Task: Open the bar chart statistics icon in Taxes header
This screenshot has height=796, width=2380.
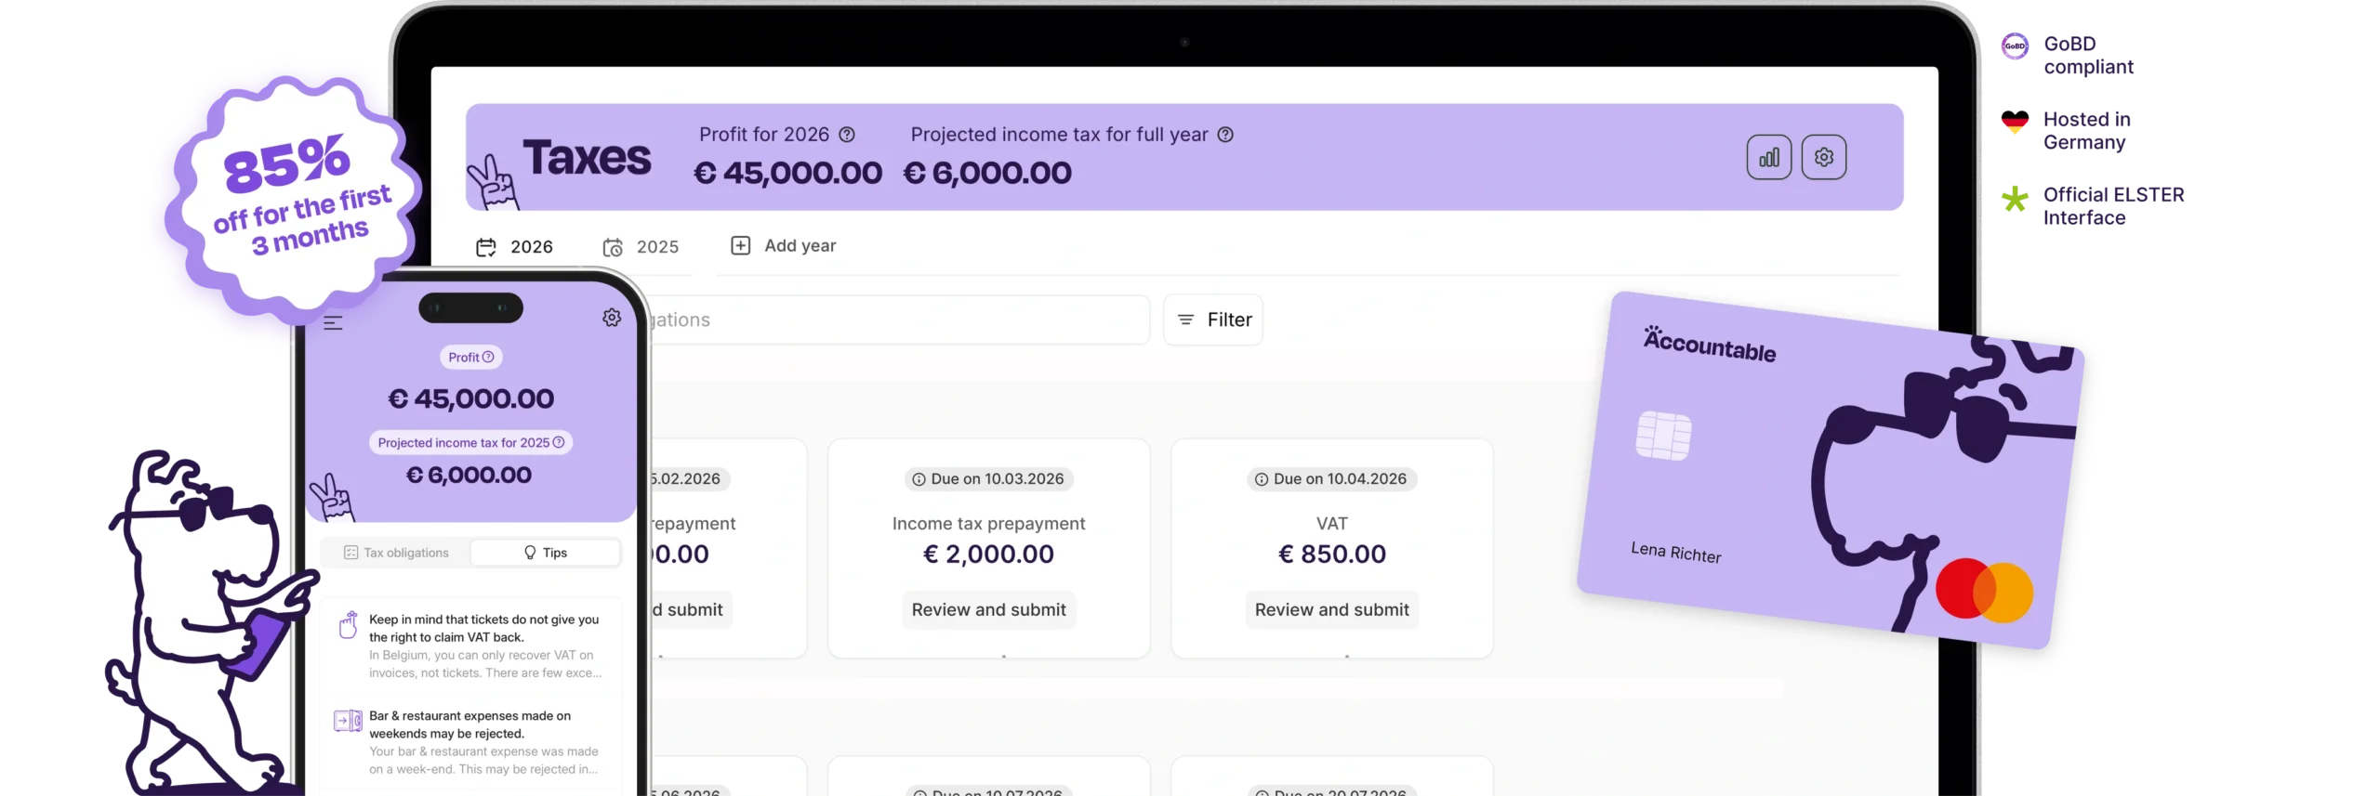Action: tap(1768, 157)
